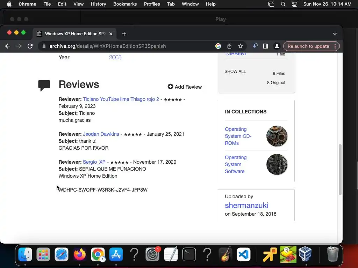The height and width of the screenshot is (268, 358).
Task: Click the SHOW ALL files link
Action: [x=235, y=71]
